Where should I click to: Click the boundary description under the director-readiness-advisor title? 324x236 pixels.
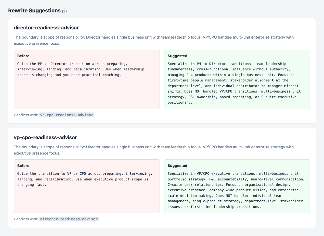154,40
